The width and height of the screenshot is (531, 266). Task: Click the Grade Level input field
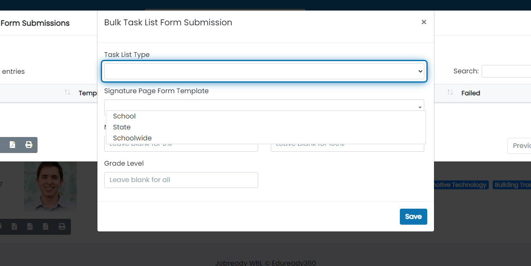pyautogui.click(x=181, y=180)
